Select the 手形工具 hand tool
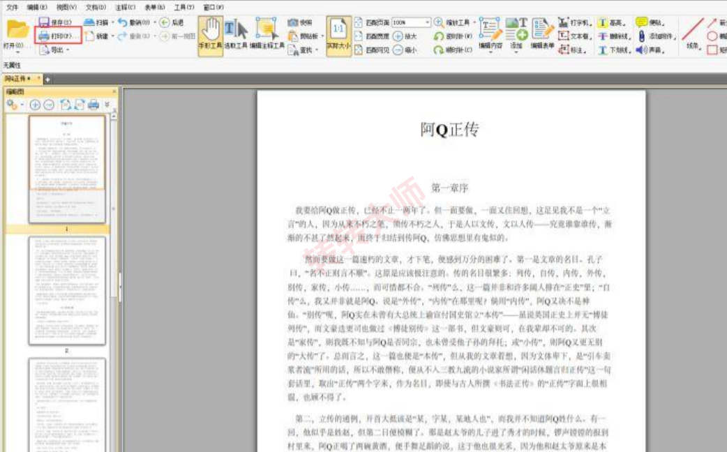This screenshot has width=727, height=452. (211, 36)
